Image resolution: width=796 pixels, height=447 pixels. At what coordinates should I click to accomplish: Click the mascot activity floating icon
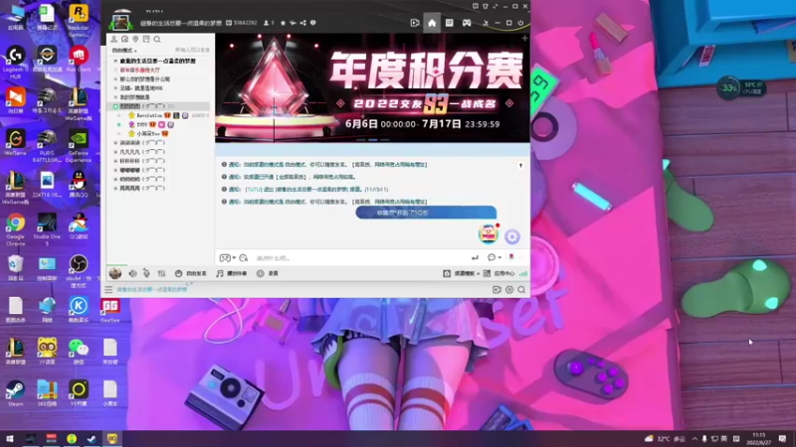coord(489,233)
